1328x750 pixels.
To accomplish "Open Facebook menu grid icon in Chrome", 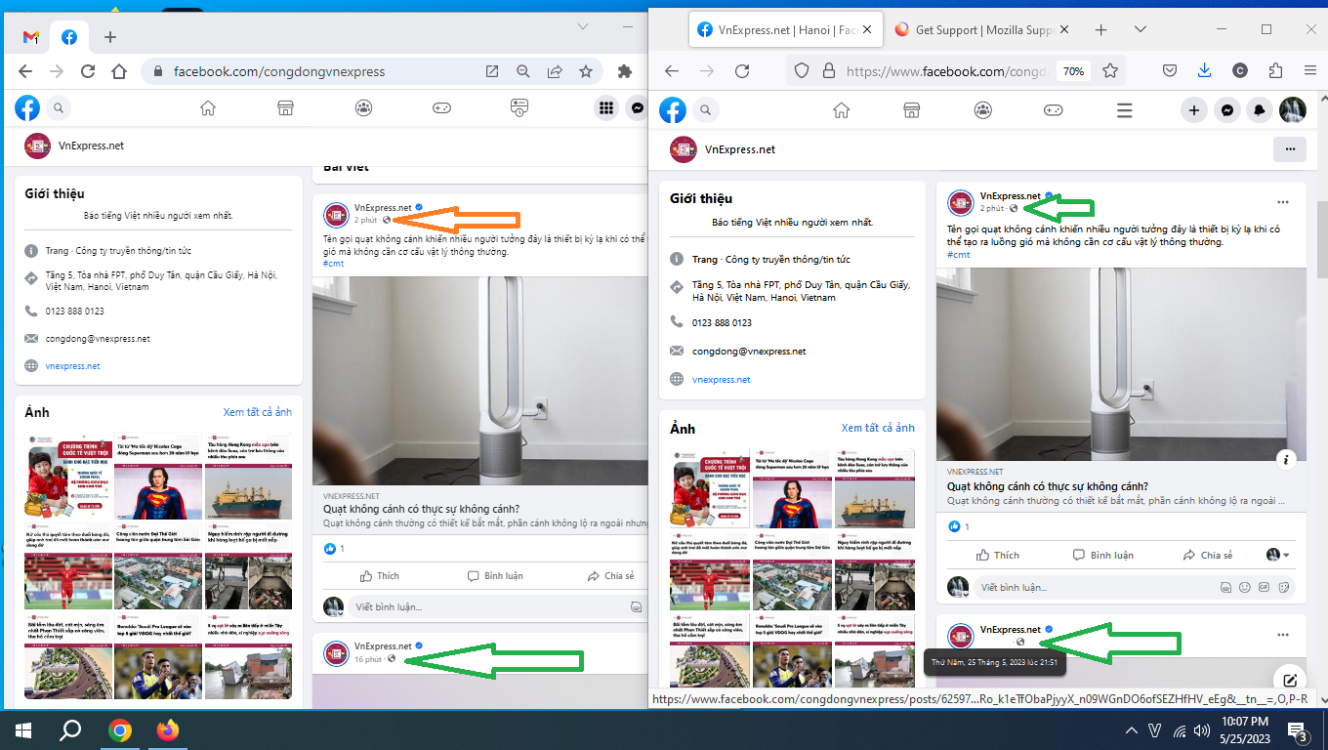I will [x=606, y=108].
